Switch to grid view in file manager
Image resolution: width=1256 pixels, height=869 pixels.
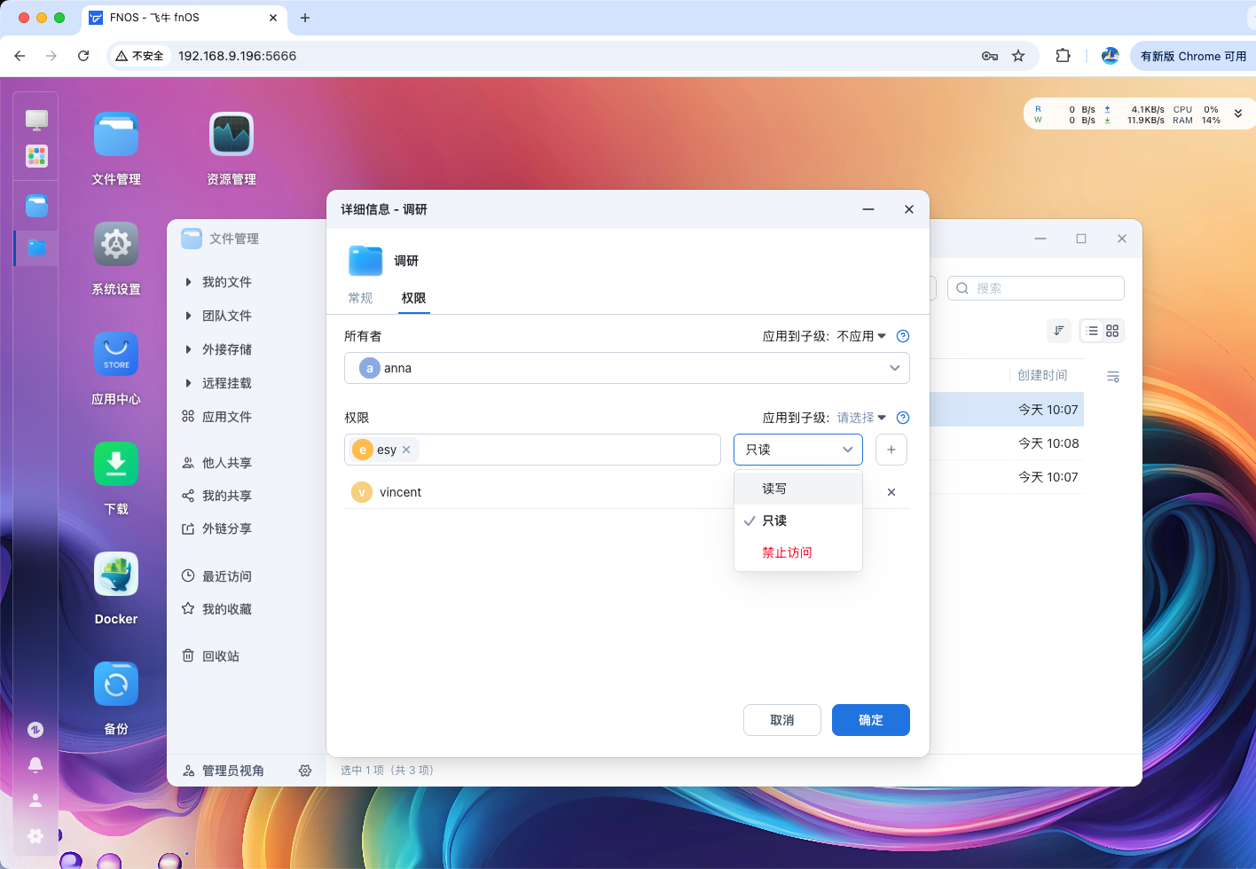(1112, 331)
